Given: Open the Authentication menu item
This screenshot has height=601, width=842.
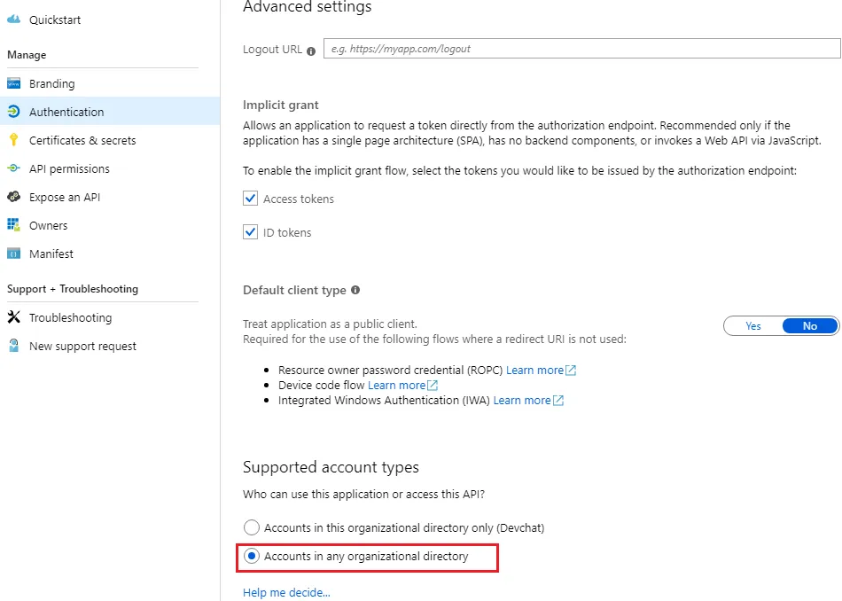Looking at the screenshot, I should (66, 112).
